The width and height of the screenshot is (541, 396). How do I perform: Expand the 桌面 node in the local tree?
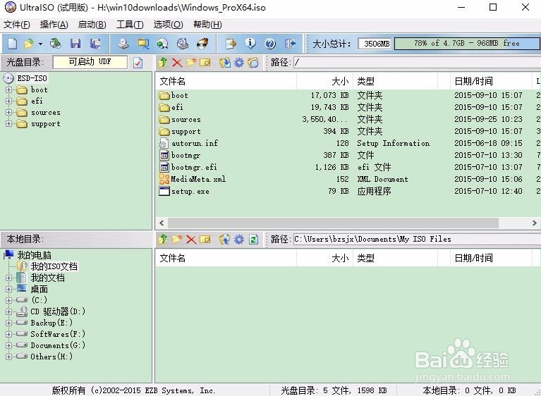point(9,289)
